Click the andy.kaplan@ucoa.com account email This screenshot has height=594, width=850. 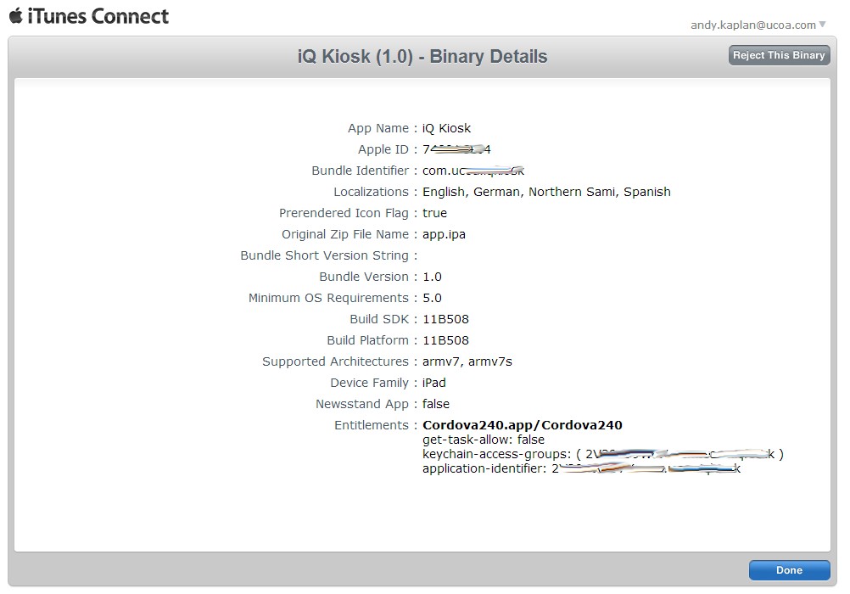click(x=753, y=25)
